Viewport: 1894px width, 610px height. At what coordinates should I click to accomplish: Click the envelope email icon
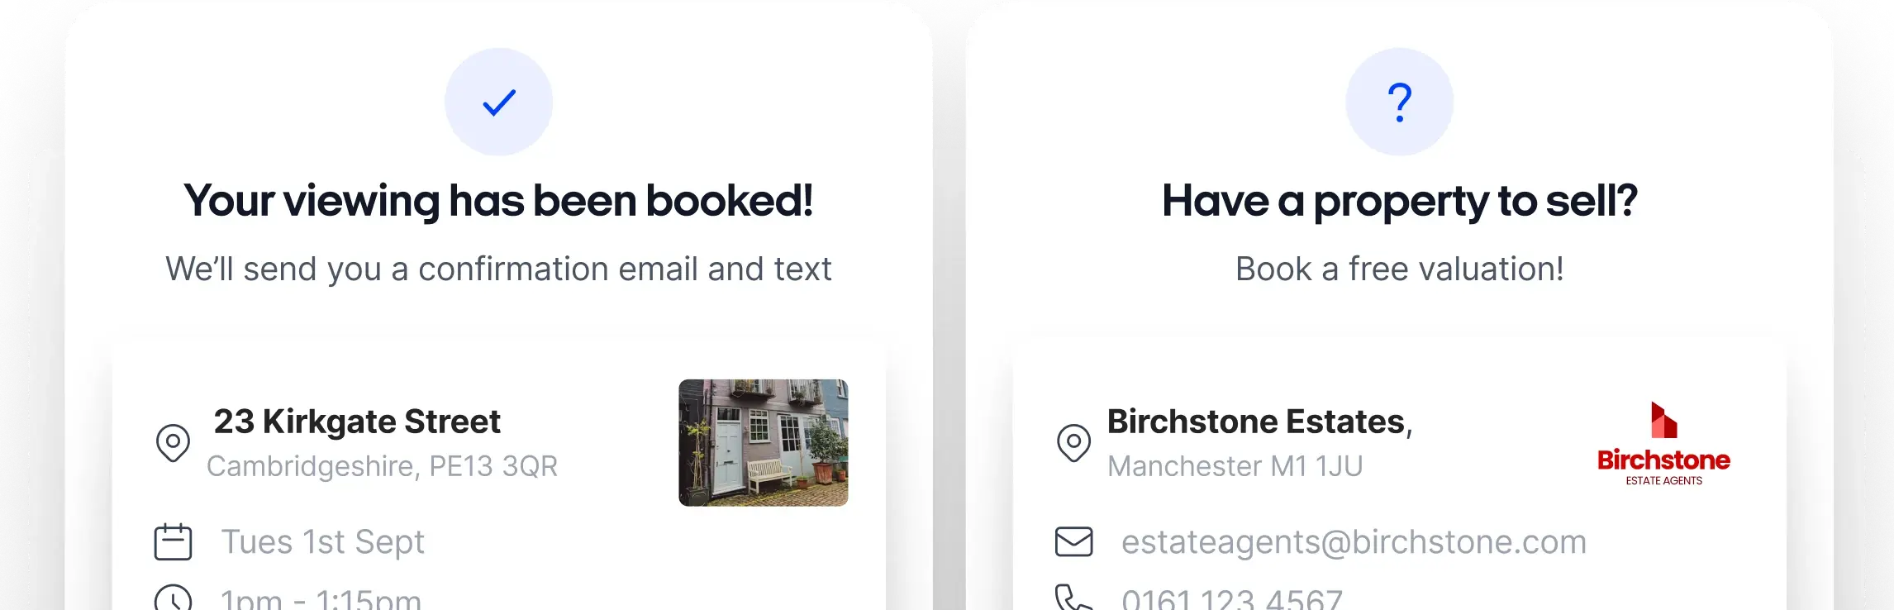(1073, 542)
